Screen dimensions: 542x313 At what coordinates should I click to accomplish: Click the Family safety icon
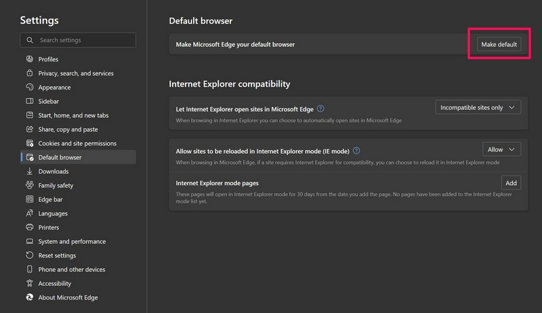[x=30, y=186]
